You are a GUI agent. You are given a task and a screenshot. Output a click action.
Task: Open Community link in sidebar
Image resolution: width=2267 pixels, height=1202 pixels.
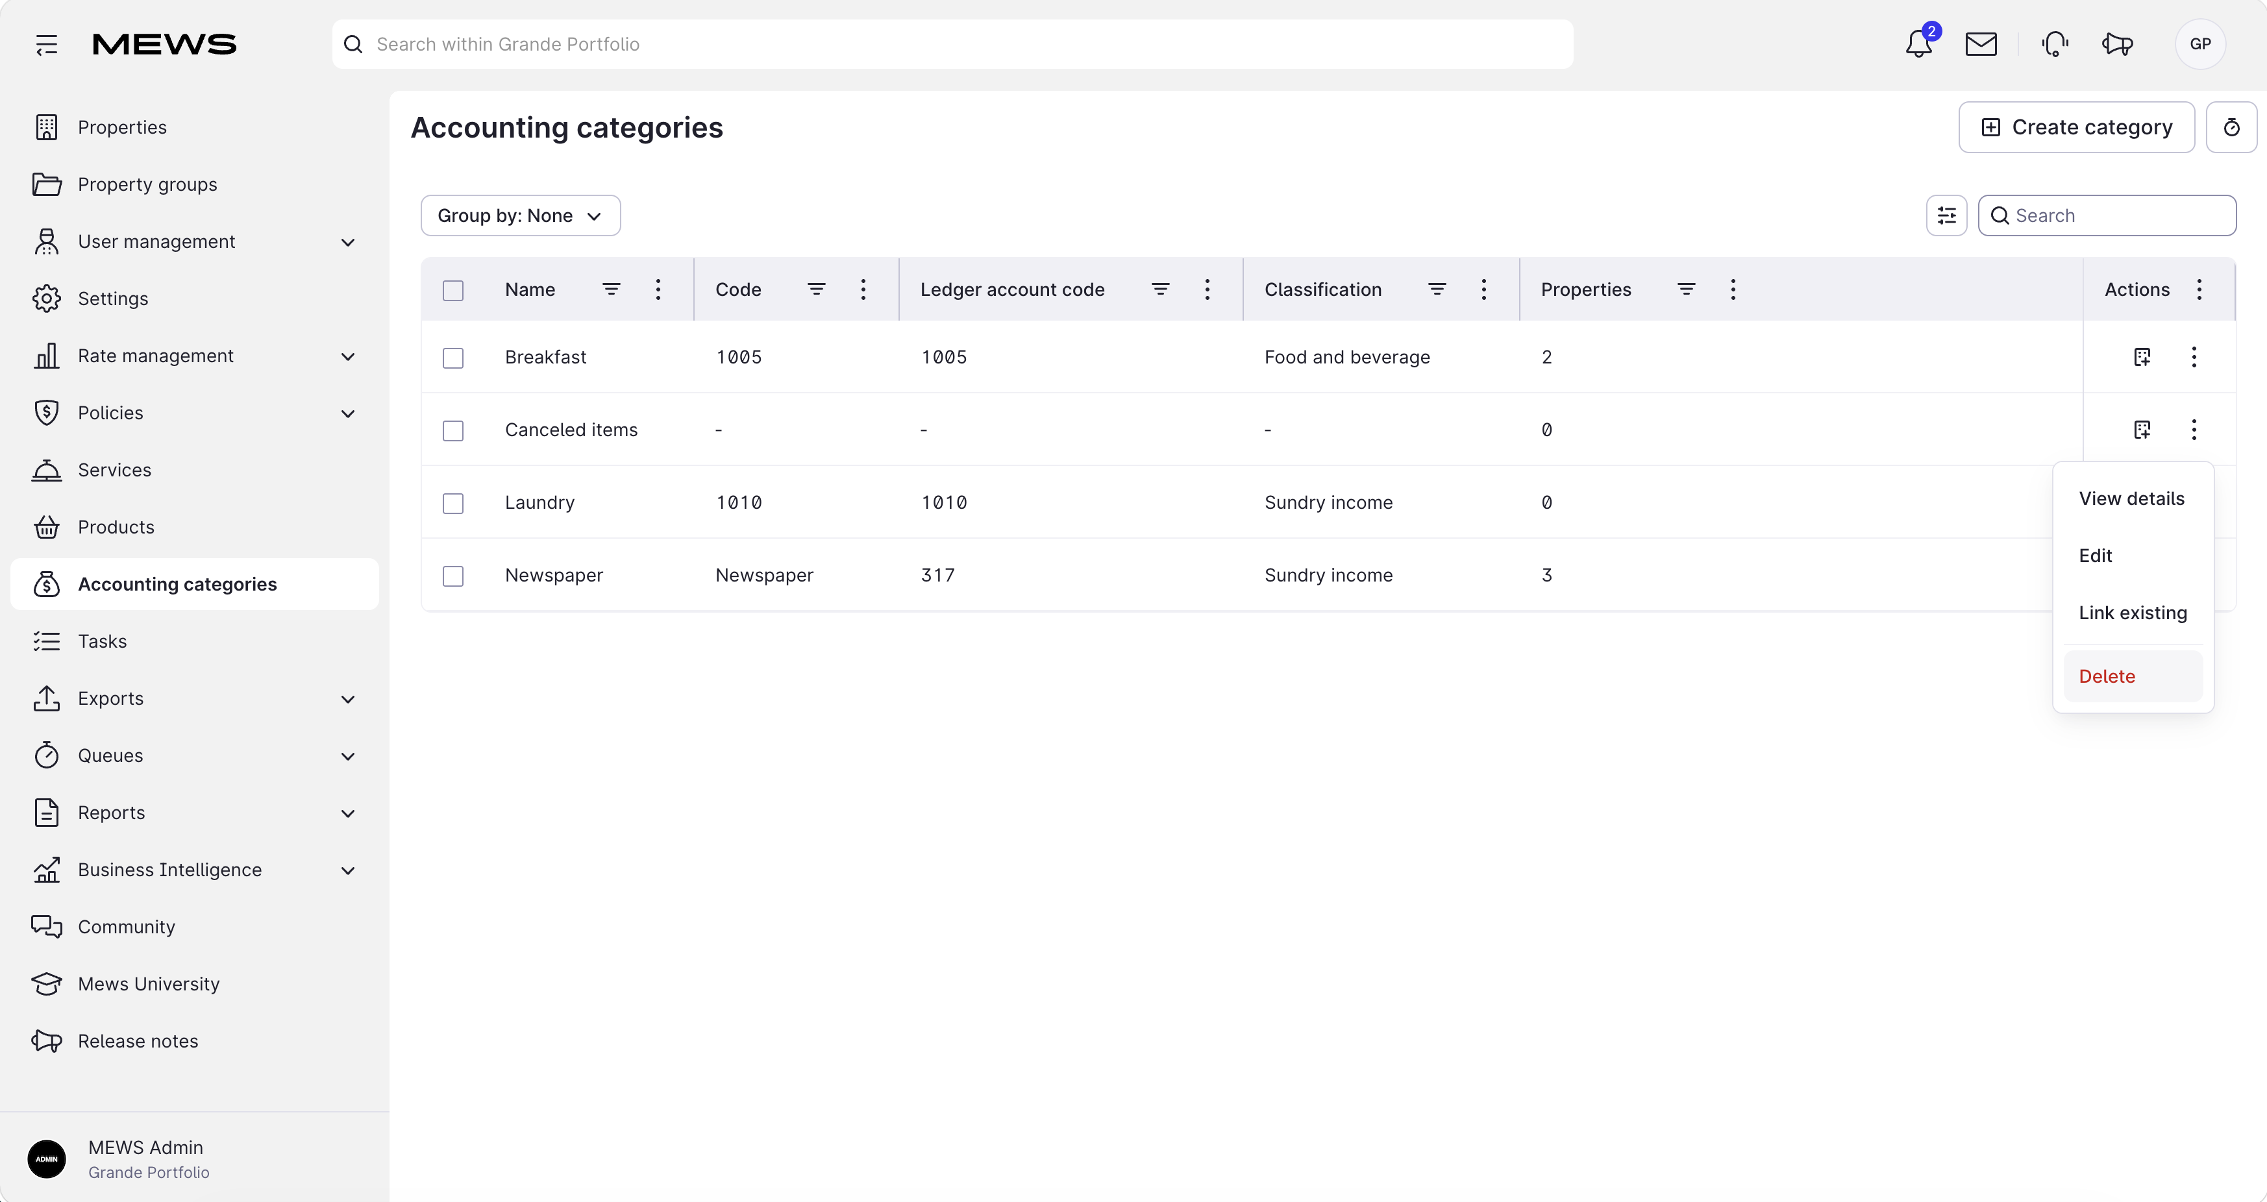[x=195, y=927]
